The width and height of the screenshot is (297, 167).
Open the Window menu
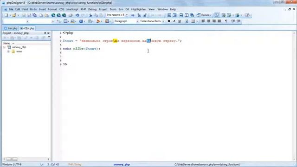point(162,9)
